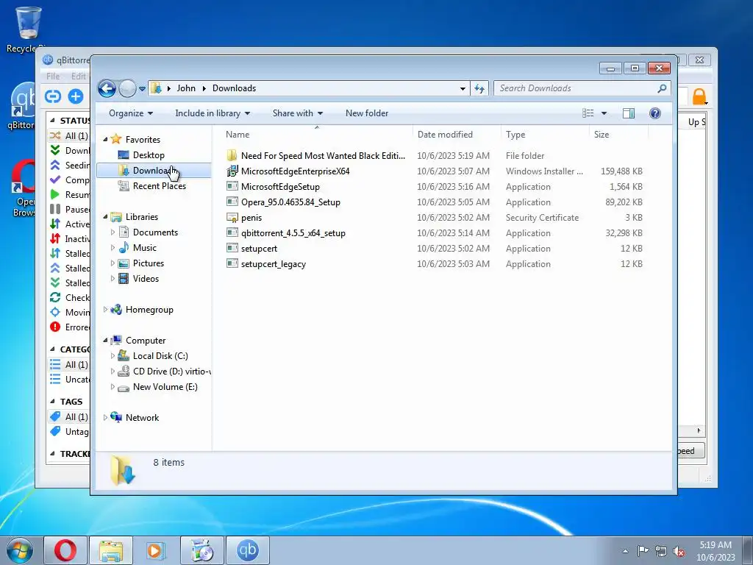Screen dimensions: 753x565
Task: Collapse the Libraries group
Action: point(106,217)
